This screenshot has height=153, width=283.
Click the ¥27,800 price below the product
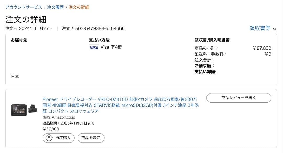pyautogui.click(x=50, y=129)
